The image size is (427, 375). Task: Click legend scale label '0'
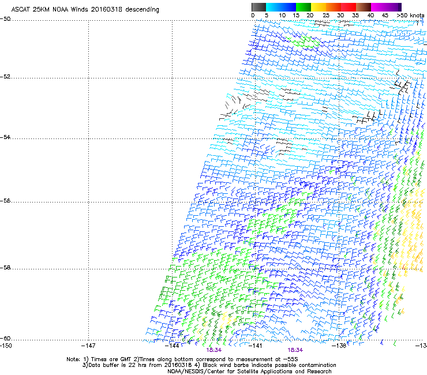coord(253,16)
